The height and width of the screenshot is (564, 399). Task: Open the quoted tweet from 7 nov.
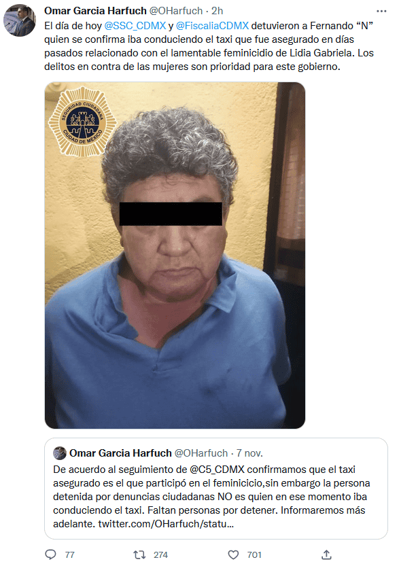tap(216, 488)
